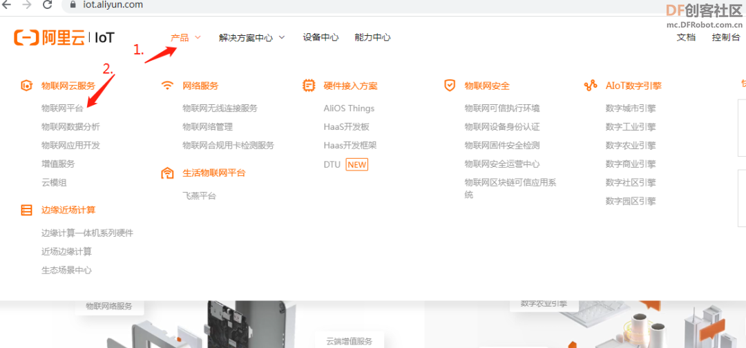Viewport: 746px width, 348px height.
Task: Open 物联网可信执行环境
Action: (502, 108)
